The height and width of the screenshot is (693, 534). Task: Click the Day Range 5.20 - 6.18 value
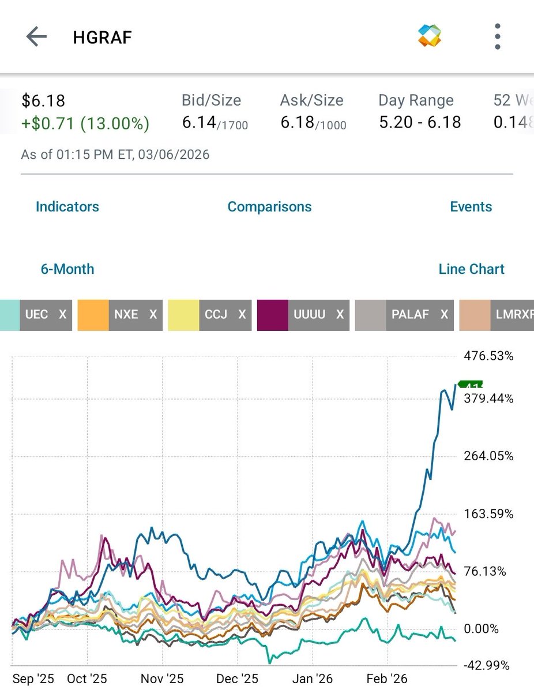420,122
